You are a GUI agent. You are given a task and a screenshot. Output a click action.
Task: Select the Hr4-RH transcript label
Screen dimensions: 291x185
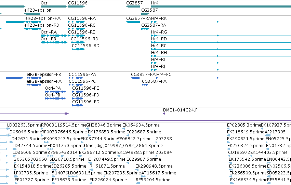(x=159, y=53)
